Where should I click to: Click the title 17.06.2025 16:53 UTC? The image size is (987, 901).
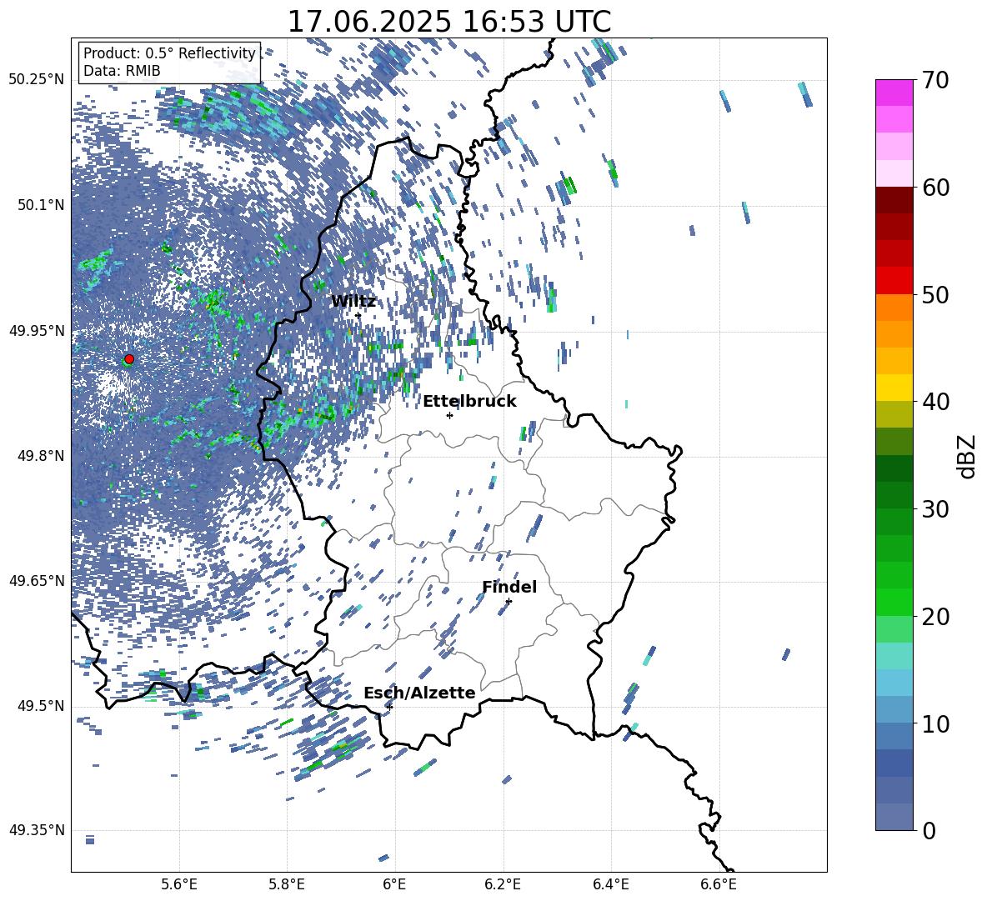point(449,22)
